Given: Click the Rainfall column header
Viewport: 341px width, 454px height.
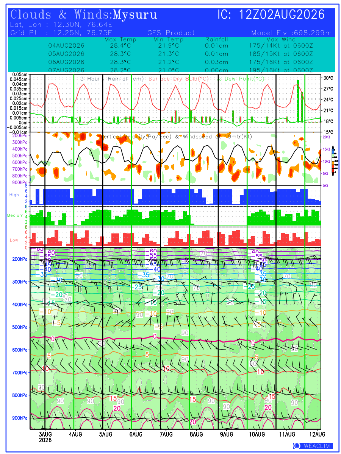Looking at the screenshot, I should coord(217,39).
